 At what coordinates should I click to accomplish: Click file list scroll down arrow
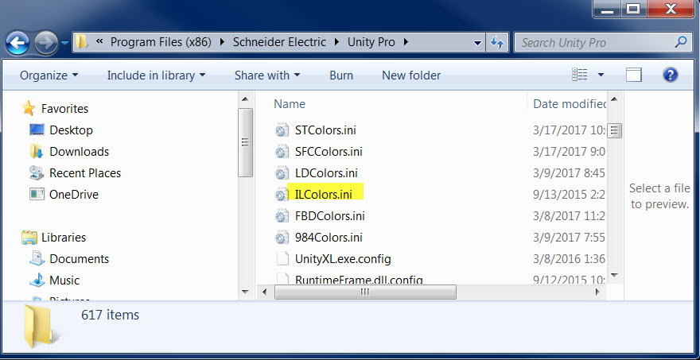pos(614,275)
